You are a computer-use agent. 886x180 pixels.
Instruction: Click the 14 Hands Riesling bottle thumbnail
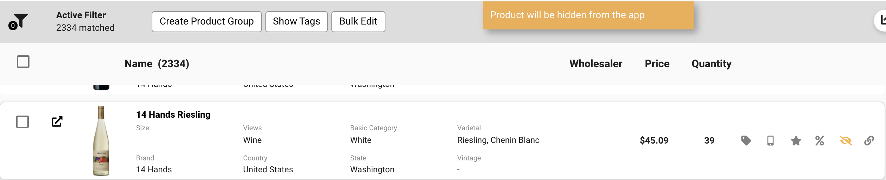coord(101,141)
